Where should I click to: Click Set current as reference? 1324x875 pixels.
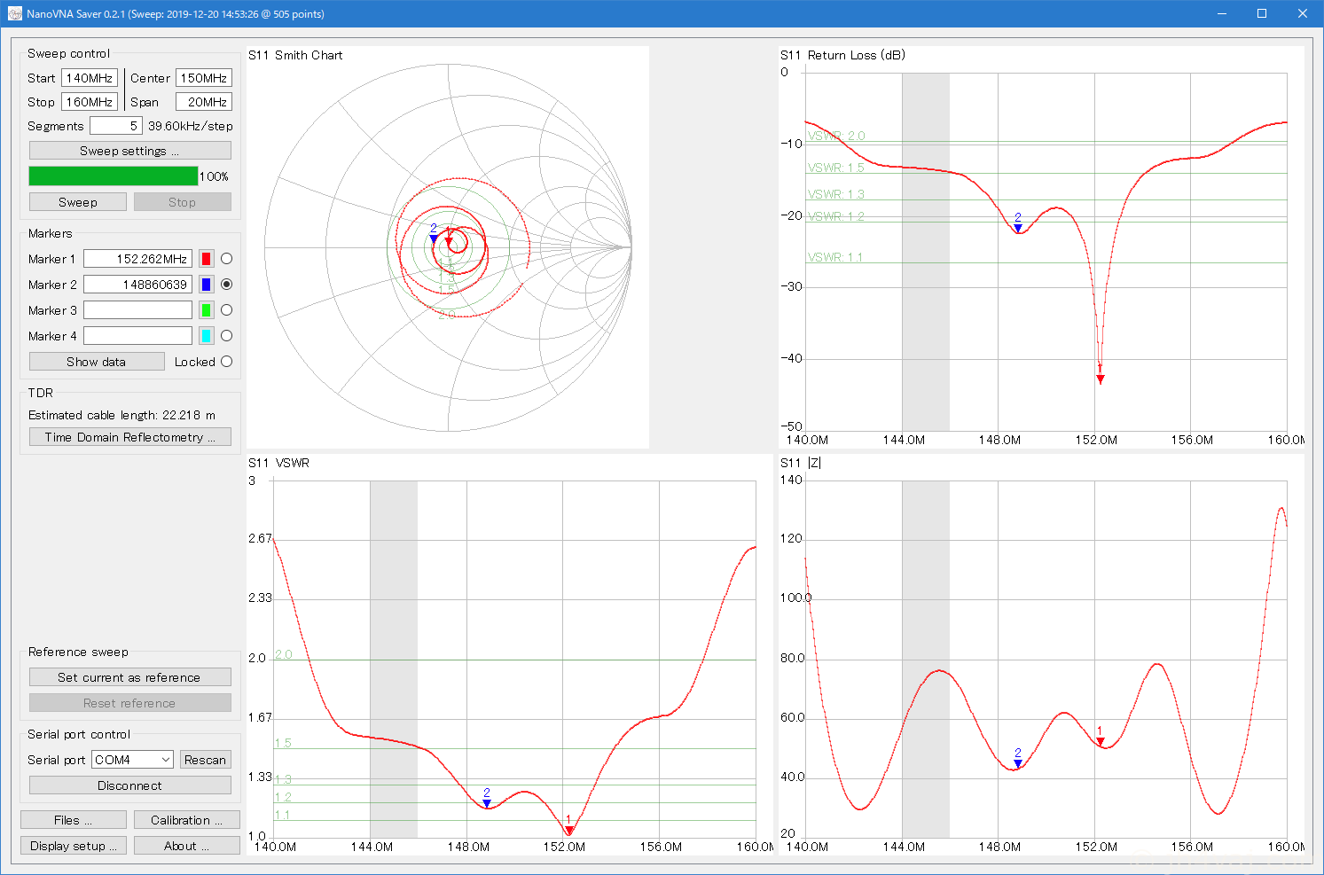(x=130, y=677)
